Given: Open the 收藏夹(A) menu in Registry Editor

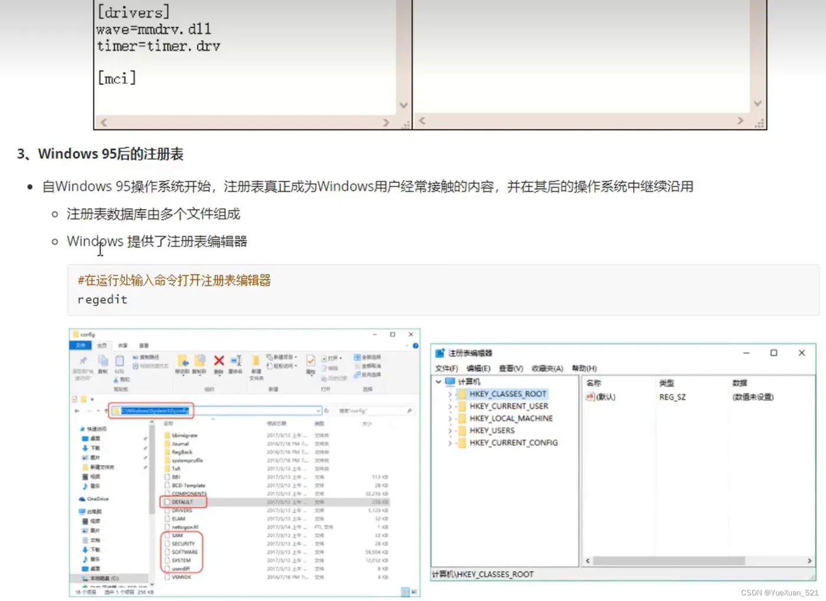Looking at the screenshot, I should [548, 368].
